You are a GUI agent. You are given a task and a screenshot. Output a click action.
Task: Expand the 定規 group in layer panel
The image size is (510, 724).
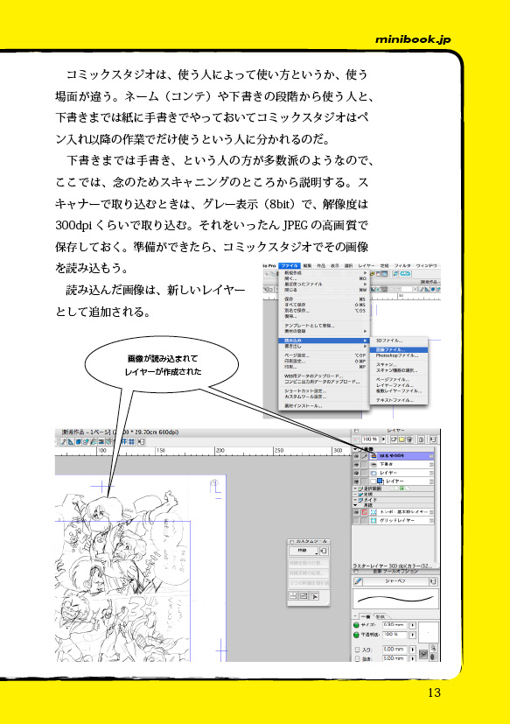(355, 495)
